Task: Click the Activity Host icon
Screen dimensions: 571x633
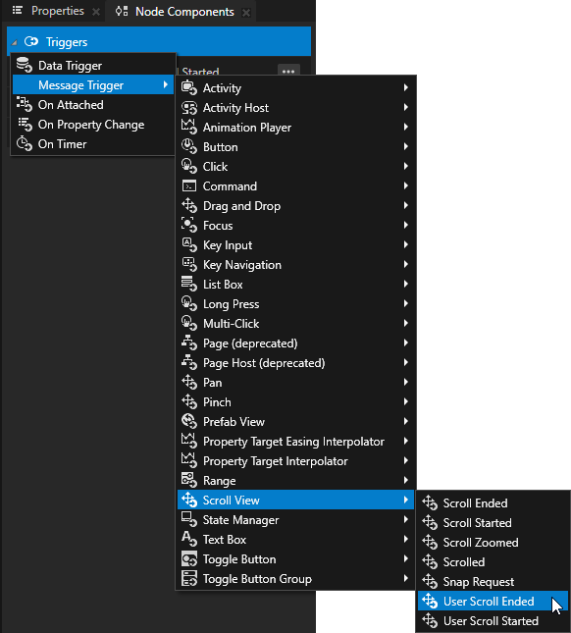Action: click(x=188, y=107)
